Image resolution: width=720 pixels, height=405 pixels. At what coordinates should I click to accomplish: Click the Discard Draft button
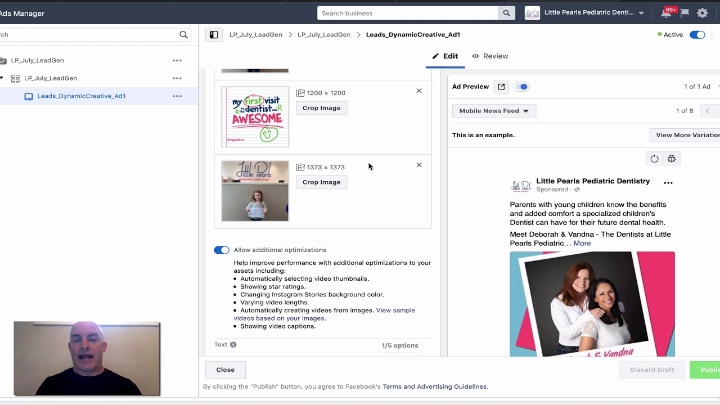652,370
